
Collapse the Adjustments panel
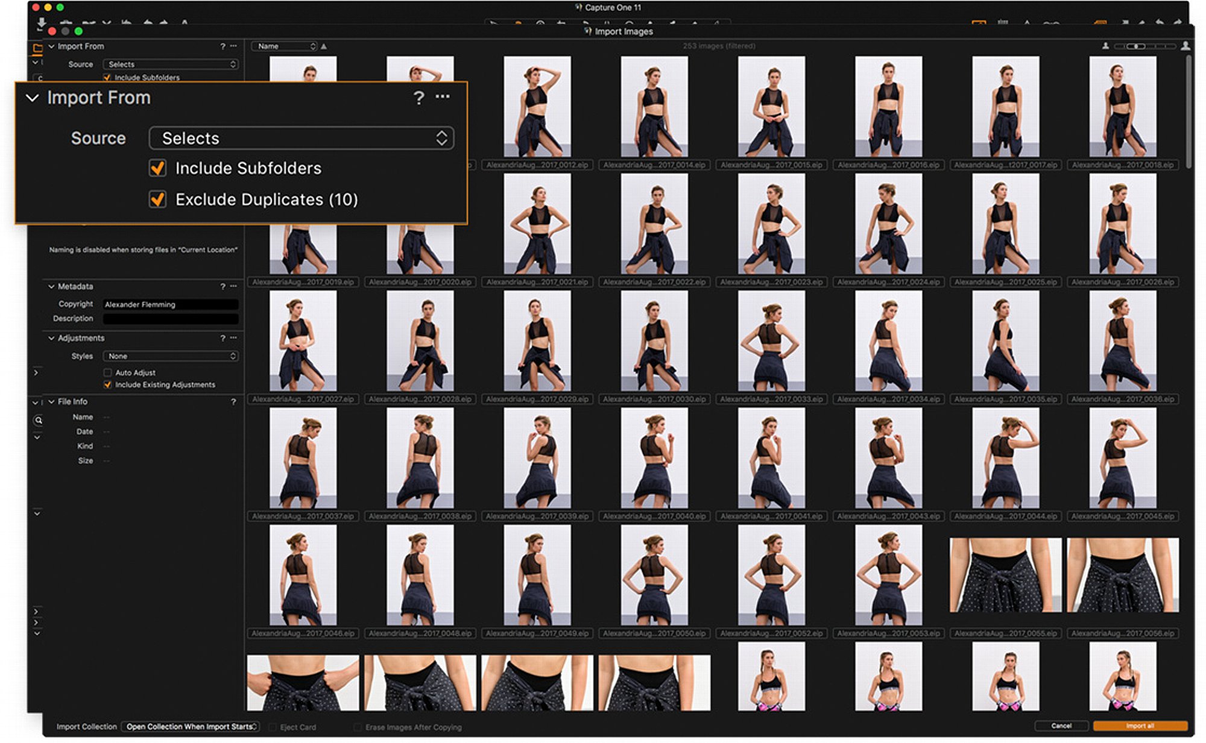coord(51,339)
